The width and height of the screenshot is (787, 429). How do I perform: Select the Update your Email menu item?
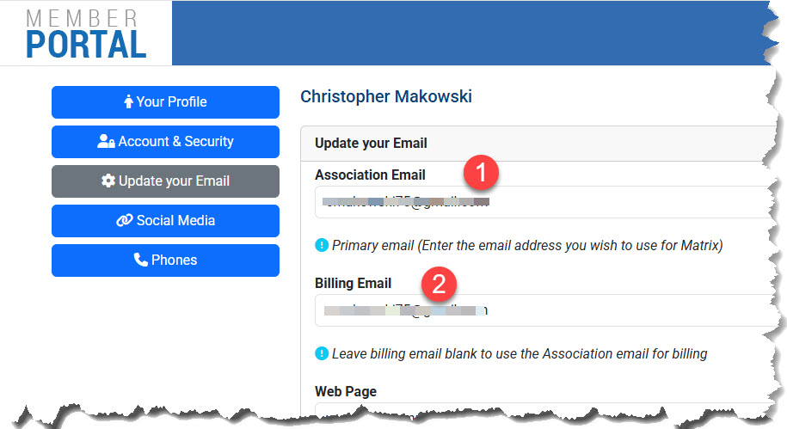[165, 181]
